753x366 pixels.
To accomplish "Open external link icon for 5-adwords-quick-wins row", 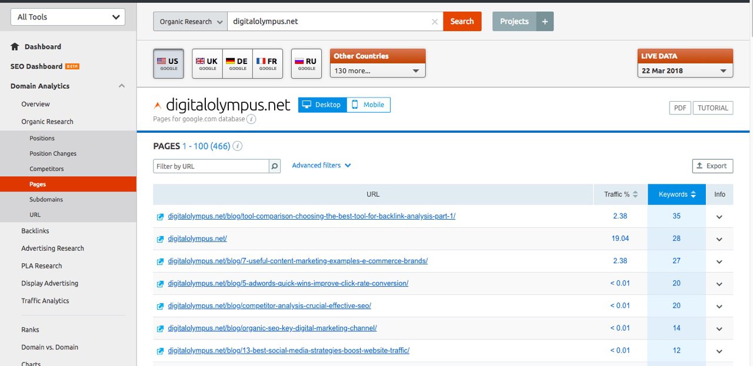I will tap(160, 283).
